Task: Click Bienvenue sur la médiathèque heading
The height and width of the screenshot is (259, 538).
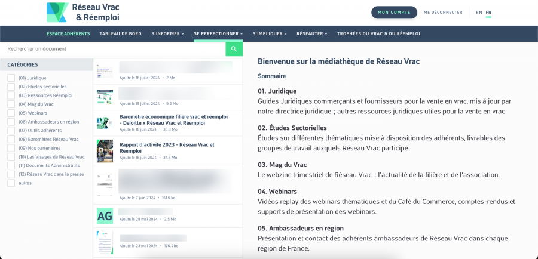Action: coord(339,61)
